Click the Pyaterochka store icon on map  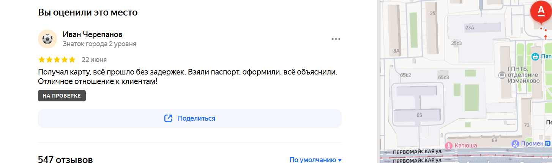click(x=536, y=57)
